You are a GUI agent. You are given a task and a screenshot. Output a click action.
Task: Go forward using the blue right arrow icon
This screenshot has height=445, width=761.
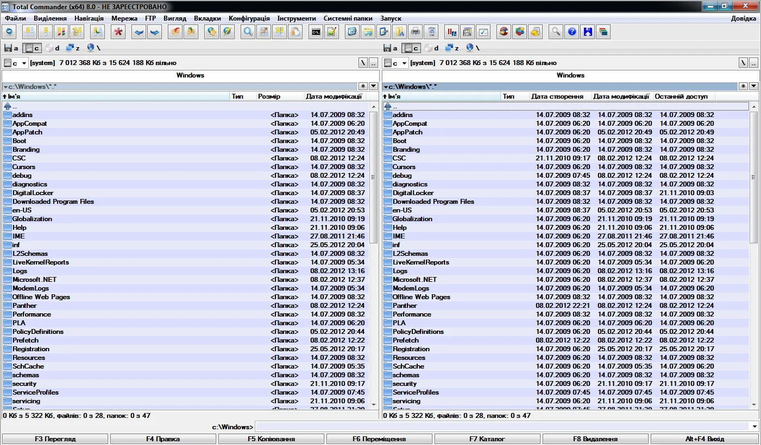[x=154, y=32]
